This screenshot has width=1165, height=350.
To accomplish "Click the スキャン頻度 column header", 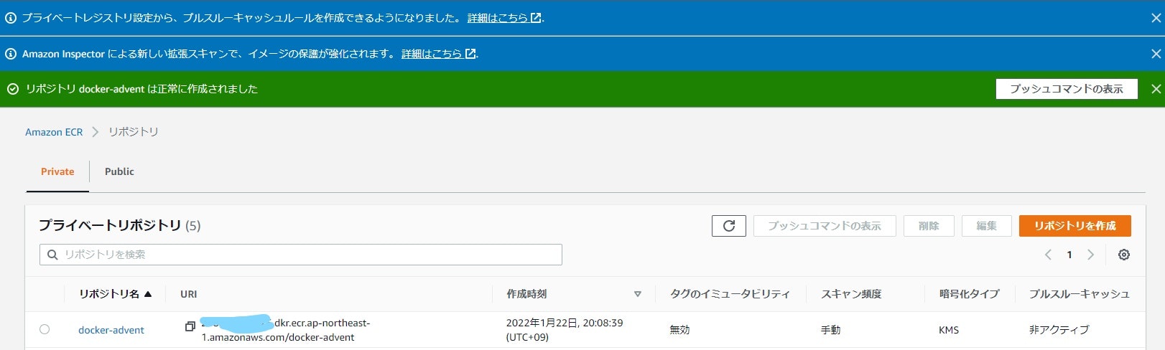I will click(851, 294).
